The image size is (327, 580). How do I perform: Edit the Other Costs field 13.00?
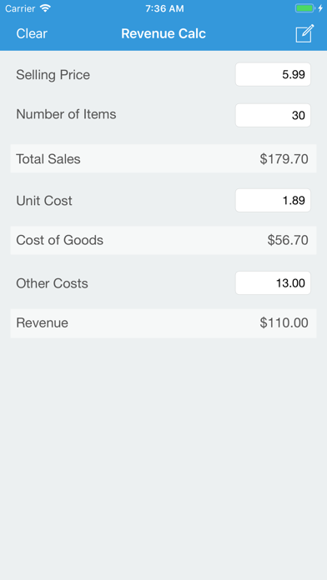pos(273,283)
